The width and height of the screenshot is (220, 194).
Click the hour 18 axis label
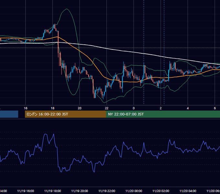[53, 108]
